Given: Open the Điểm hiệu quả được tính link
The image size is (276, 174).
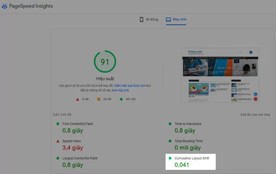Looking at the screenshot, I should pos(130,86).
